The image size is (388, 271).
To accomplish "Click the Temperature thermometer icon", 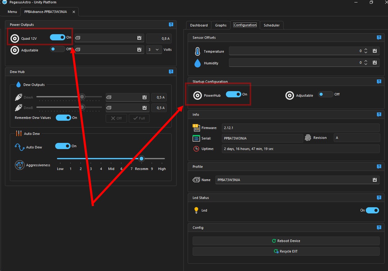I will pos(197,51).
